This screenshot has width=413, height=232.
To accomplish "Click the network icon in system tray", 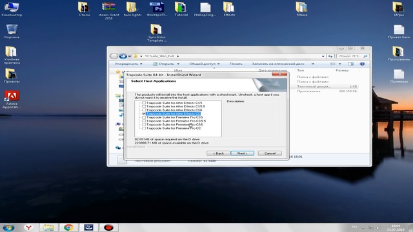I will (371, 227).
